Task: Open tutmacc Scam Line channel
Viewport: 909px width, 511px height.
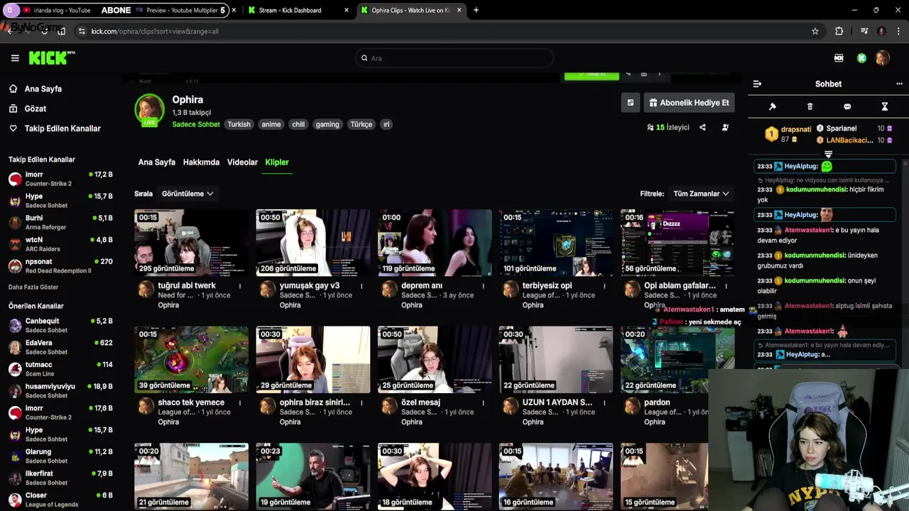Action: tap(60, 369)
